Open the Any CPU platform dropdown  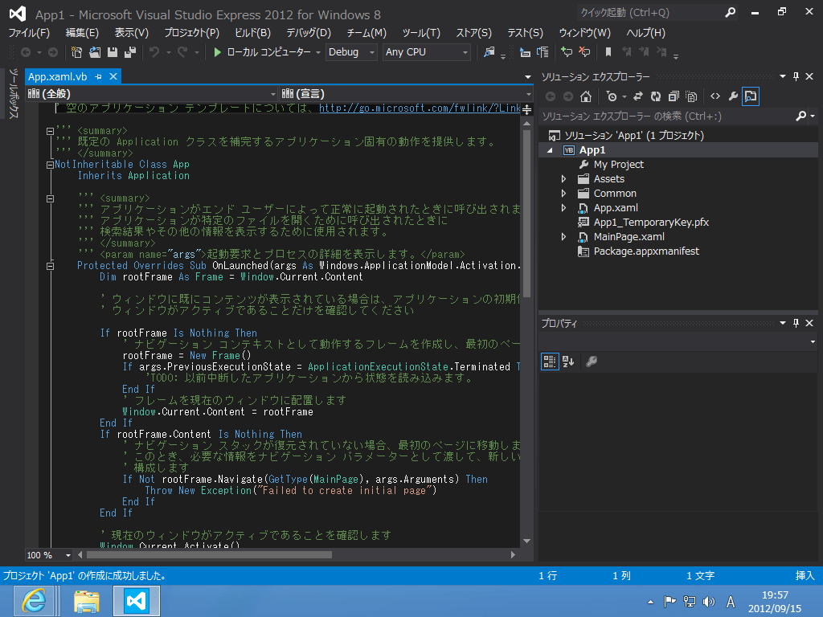pos(426,52)
